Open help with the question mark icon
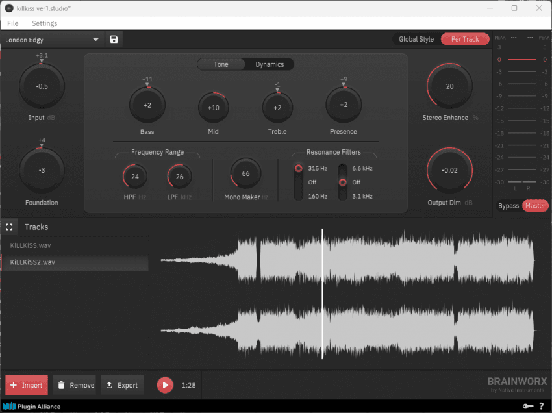 tap(542, 407)
